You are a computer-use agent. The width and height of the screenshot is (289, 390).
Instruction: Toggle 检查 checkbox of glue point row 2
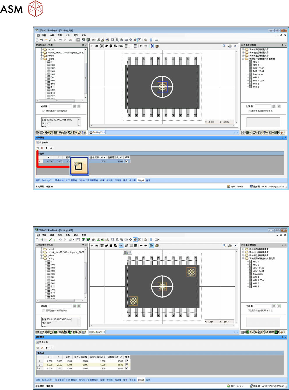tap(127, 365)
